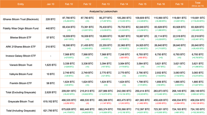The image size is (207, 115).
Task: Select the 705,566 BTC total Feb 14 cell
Action: (124, 111)
